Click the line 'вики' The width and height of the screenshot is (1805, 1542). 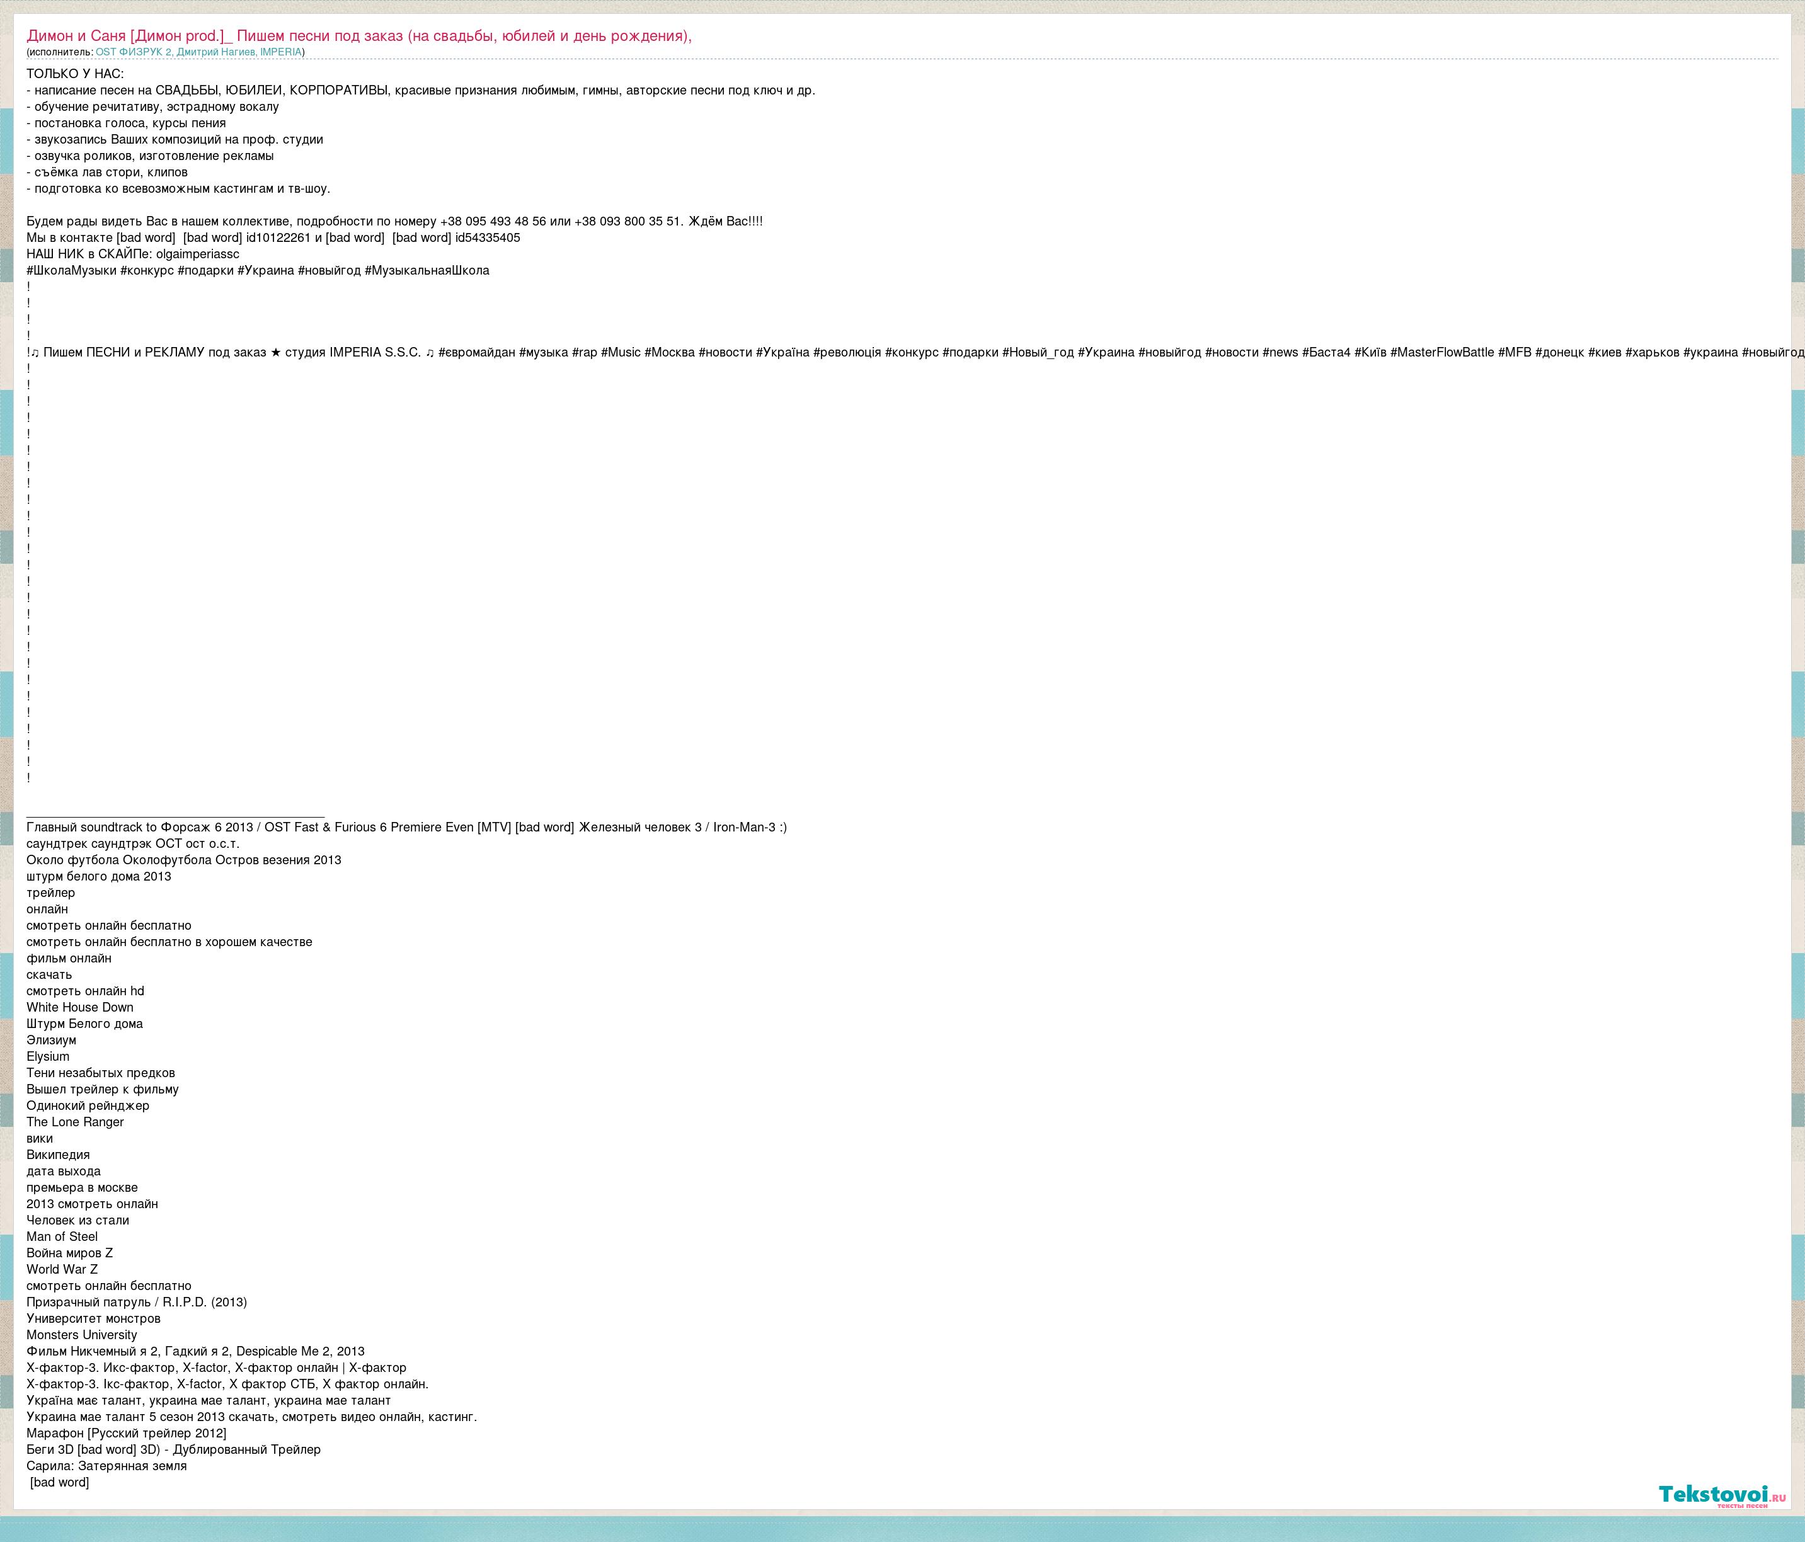tap(39, 1139)
